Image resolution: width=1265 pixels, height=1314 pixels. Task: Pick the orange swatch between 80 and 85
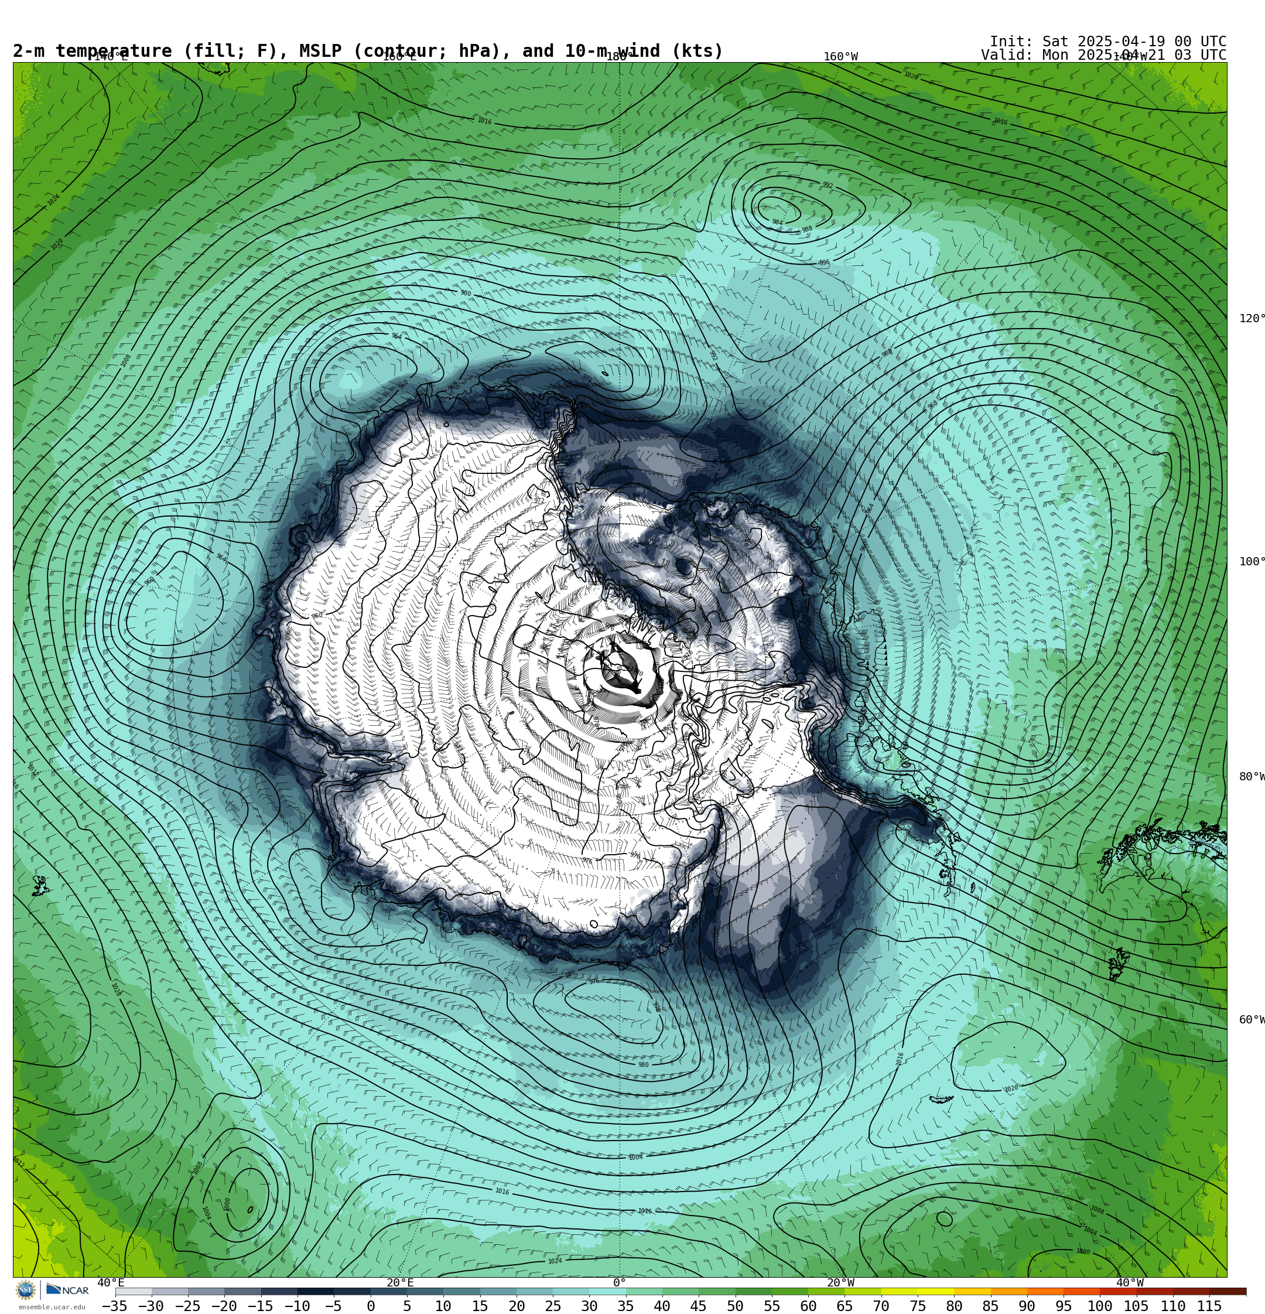(x=972, y=1291)
